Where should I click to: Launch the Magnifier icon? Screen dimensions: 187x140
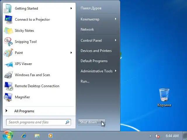(x=8, y=97)
